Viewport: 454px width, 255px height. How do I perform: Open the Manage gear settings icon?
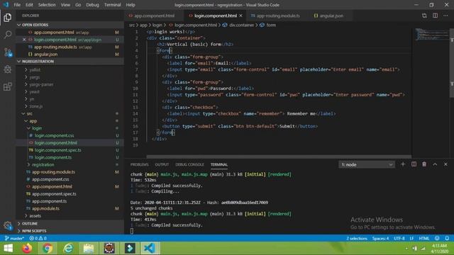tap(8, 225)
